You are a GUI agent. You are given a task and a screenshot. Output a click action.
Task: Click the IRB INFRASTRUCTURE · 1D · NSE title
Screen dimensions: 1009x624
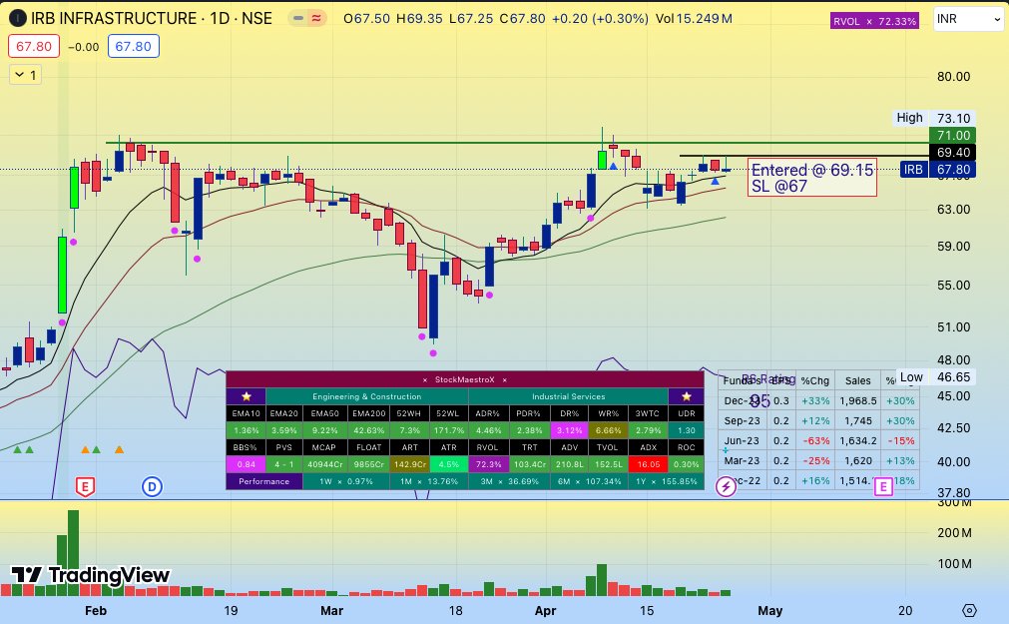152,19
